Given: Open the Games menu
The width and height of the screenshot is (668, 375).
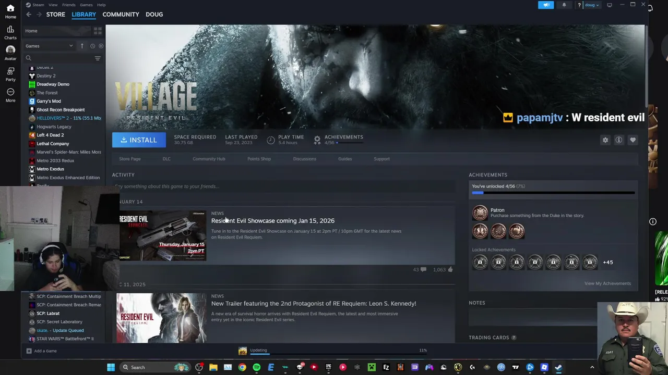Looking at the screenshot, I should 86,5.
